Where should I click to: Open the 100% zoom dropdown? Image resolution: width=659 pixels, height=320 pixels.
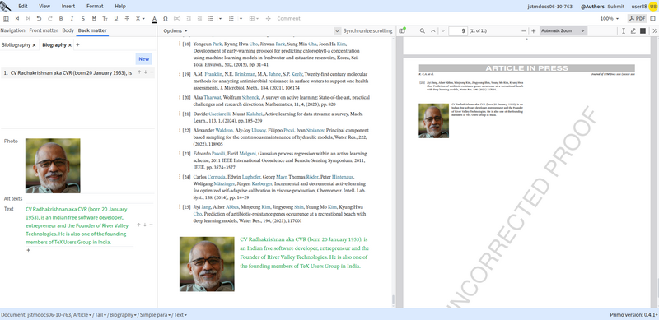click(610, 18)
